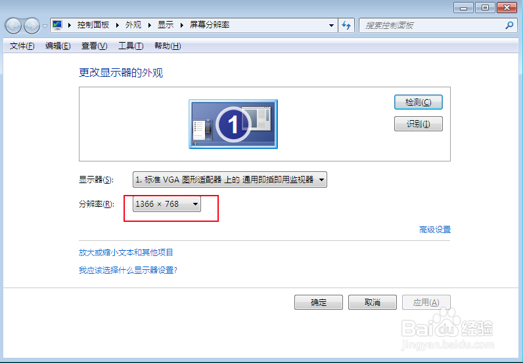
Task: Click the 外观 breadcrumb
Action: coord(133,25)
